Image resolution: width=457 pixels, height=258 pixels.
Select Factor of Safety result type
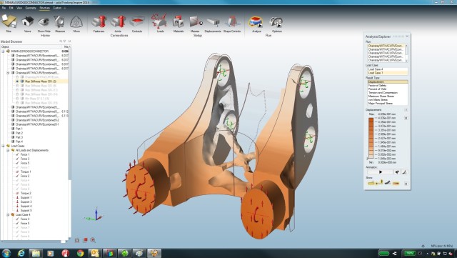pos(387,86)
